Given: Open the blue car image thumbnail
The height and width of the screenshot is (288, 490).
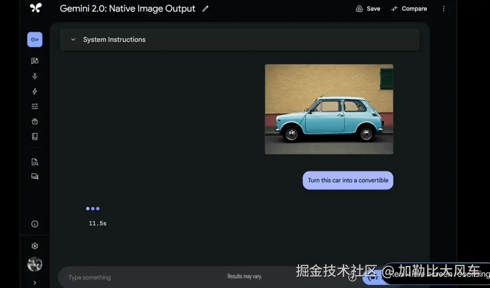Looking at the screenshot, I should pos(329,109).
